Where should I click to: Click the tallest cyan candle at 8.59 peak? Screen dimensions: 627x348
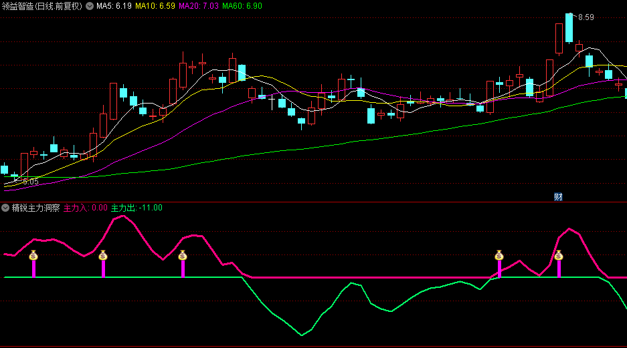[569, 28]
